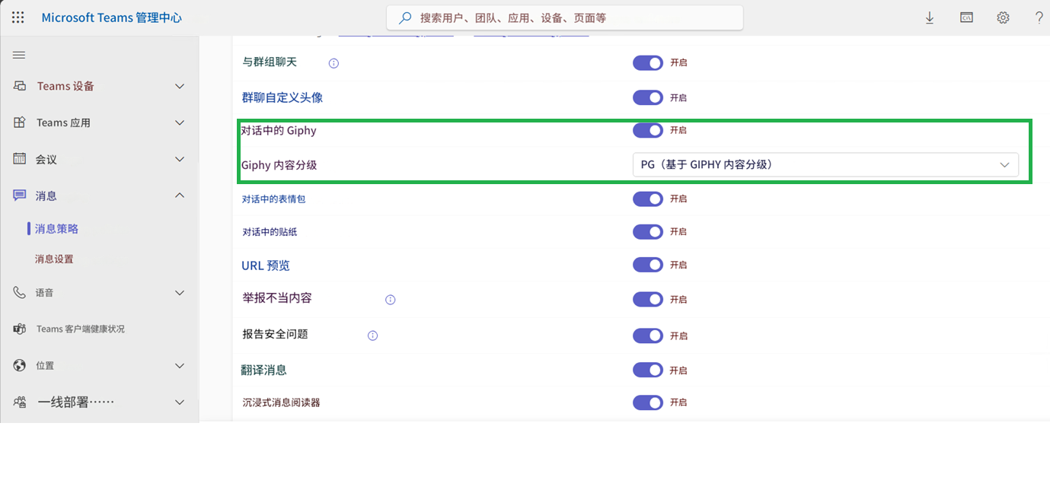Expand the 位置 chevron in sidebar
The height and width of the screenshot is (493, 1050).
pos(180,365)
